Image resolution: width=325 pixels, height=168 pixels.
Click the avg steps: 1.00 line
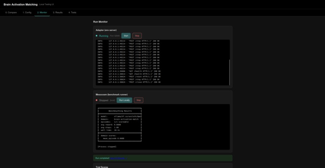(110, 127)
